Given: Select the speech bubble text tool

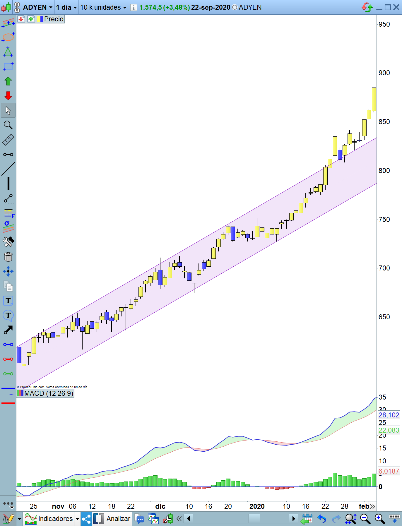Looking at the screenshot, I should [8, 316].
